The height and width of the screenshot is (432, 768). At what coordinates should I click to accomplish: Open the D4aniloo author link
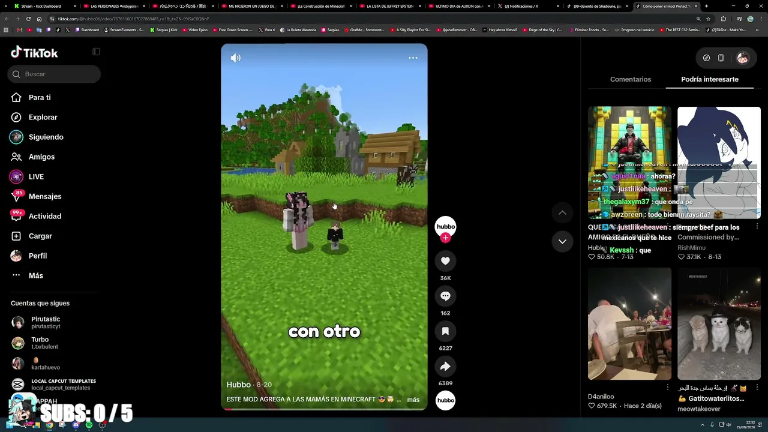pyautogui.click(x=601, y=397)
